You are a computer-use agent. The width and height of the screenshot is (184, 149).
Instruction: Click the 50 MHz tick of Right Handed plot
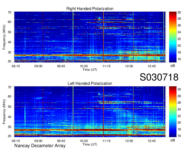[x=9, y=32]
